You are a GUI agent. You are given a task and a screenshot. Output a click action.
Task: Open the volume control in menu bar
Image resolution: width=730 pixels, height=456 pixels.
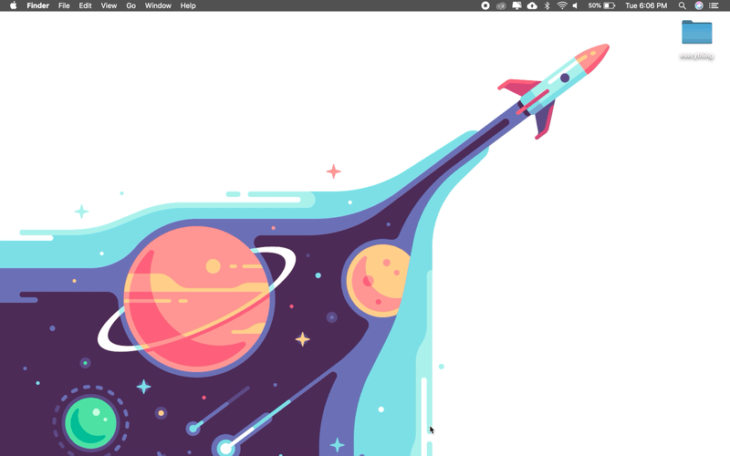[x=575, y=5]
